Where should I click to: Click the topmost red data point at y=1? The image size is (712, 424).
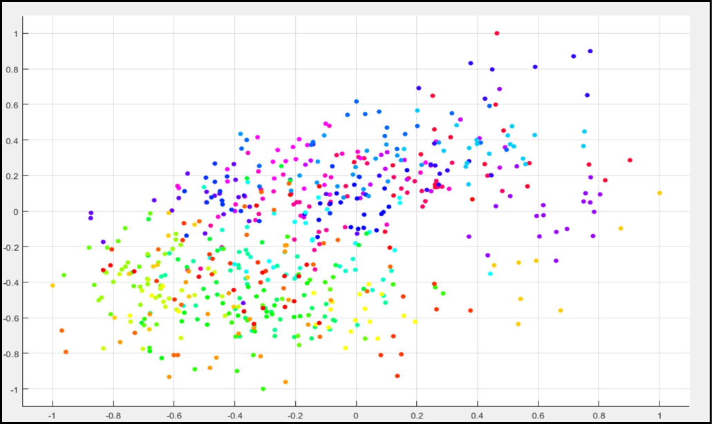497,33
